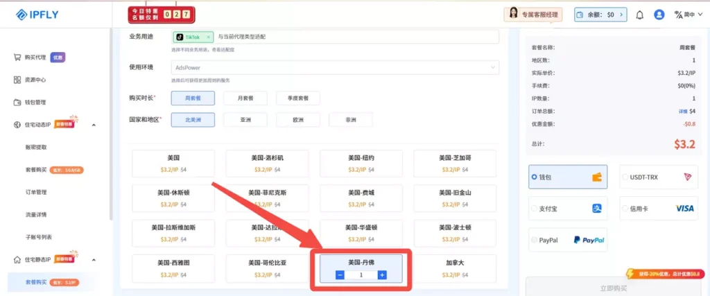Open the highlighted 套餐购买 低至 $2/IP item
Viewport: 710px width, 296px height.
click(53, 282)
